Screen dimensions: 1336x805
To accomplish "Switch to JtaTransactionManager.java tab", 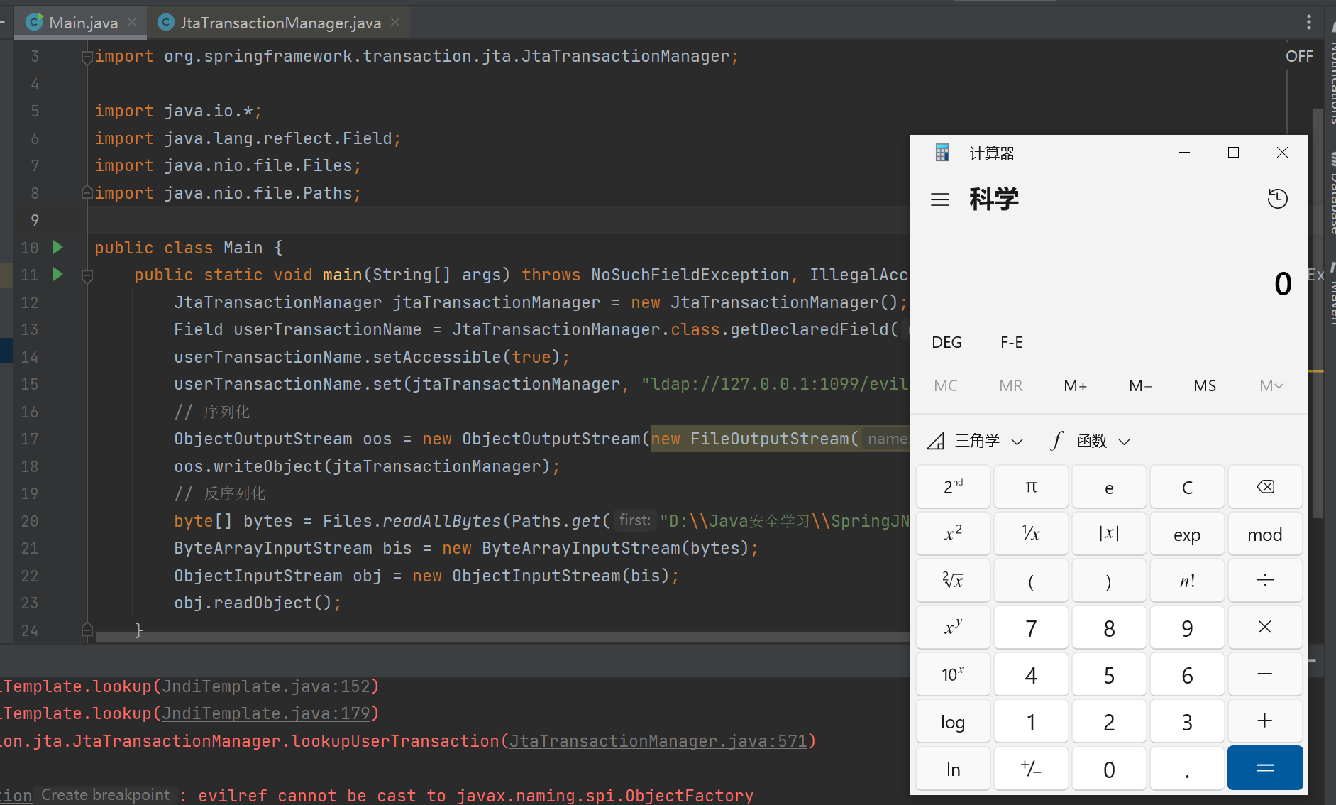I will [279, 23].
